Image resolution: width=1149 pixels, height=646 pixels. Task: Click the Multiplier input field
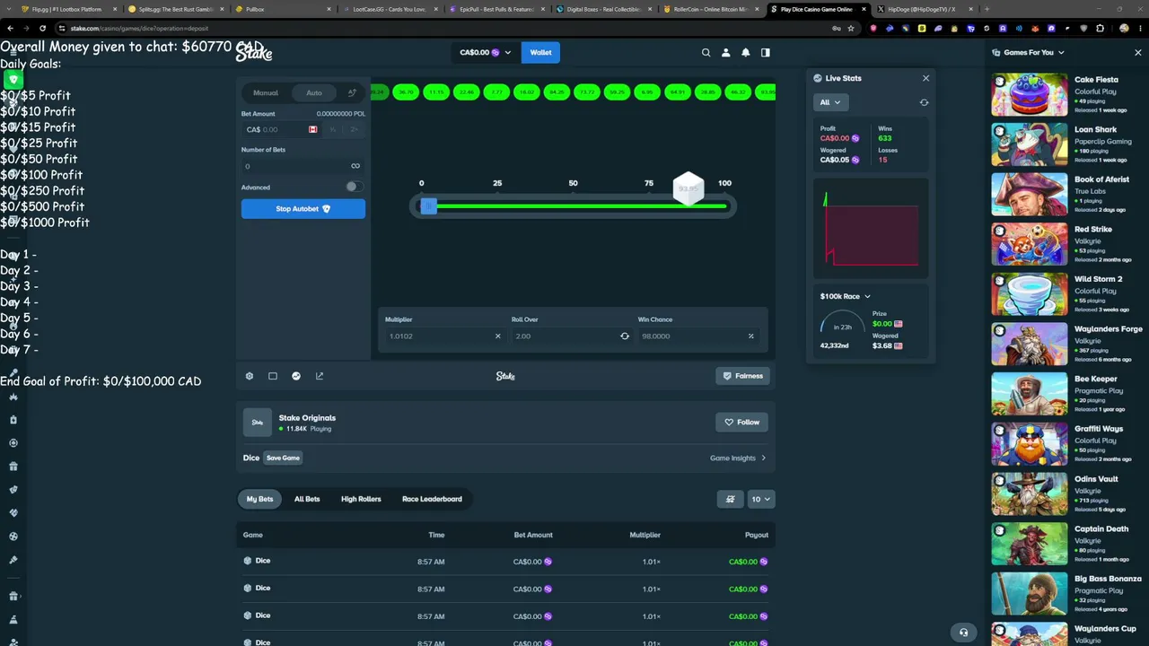coord(444,336)
